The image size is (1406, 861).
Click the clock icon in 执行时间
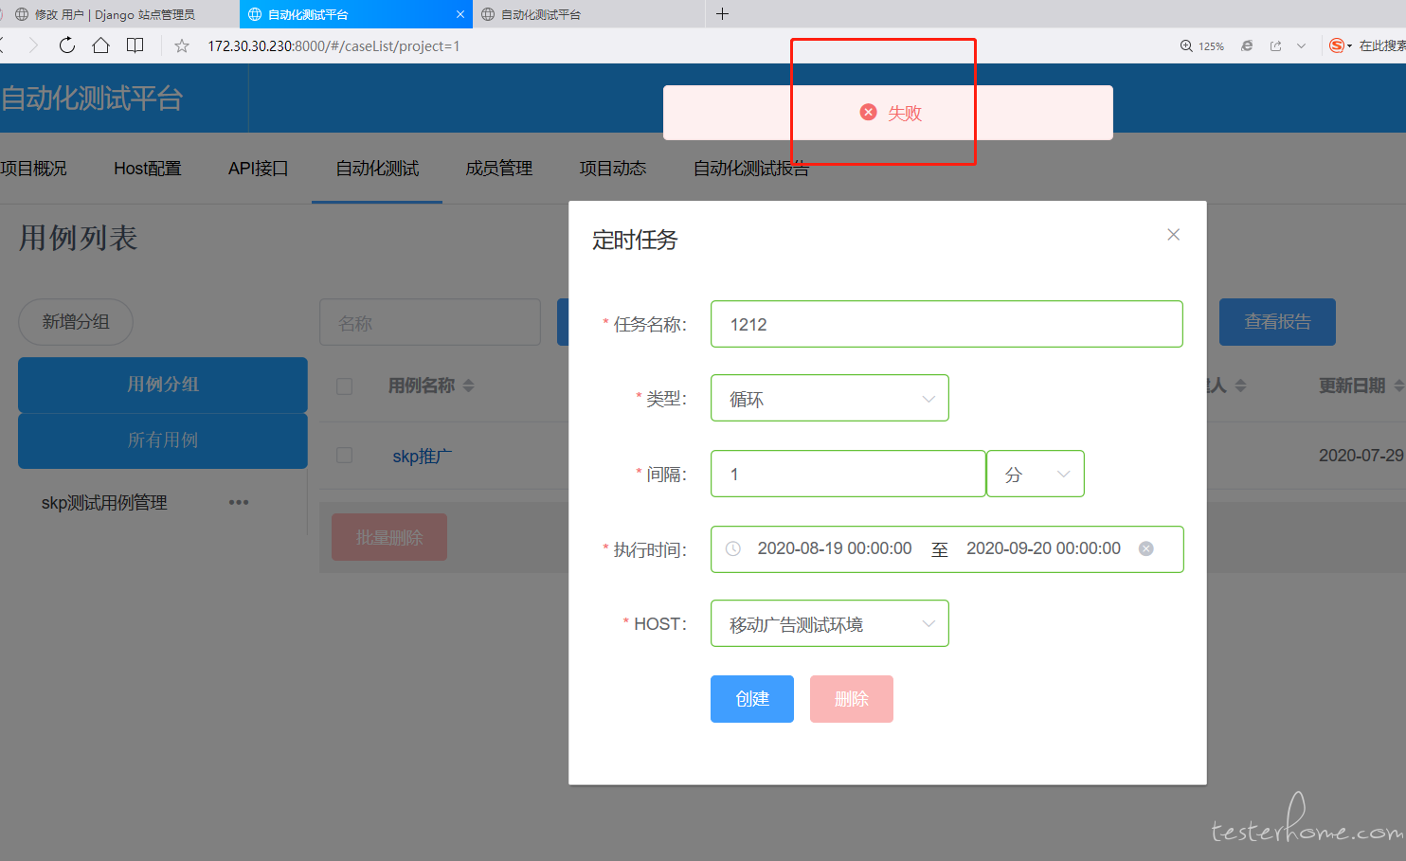click(732, 548)
